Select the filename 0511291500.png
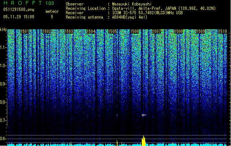Image resolution: width=231 pixels, height=146 pixels. pyautogui.click(x=19, y=10)
